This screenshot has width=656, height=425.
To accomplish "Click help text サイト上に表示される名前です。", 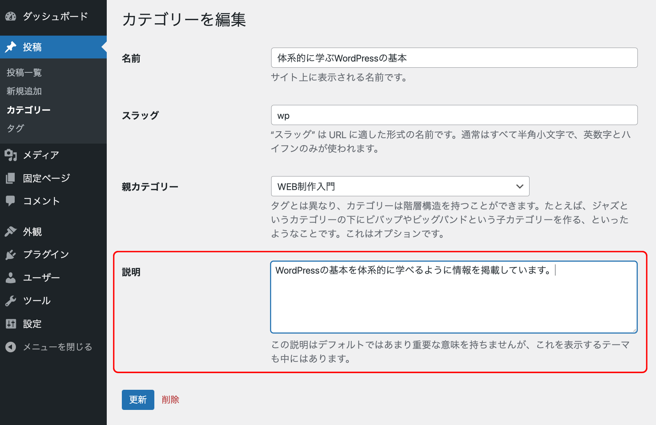I will pos(340,77).
